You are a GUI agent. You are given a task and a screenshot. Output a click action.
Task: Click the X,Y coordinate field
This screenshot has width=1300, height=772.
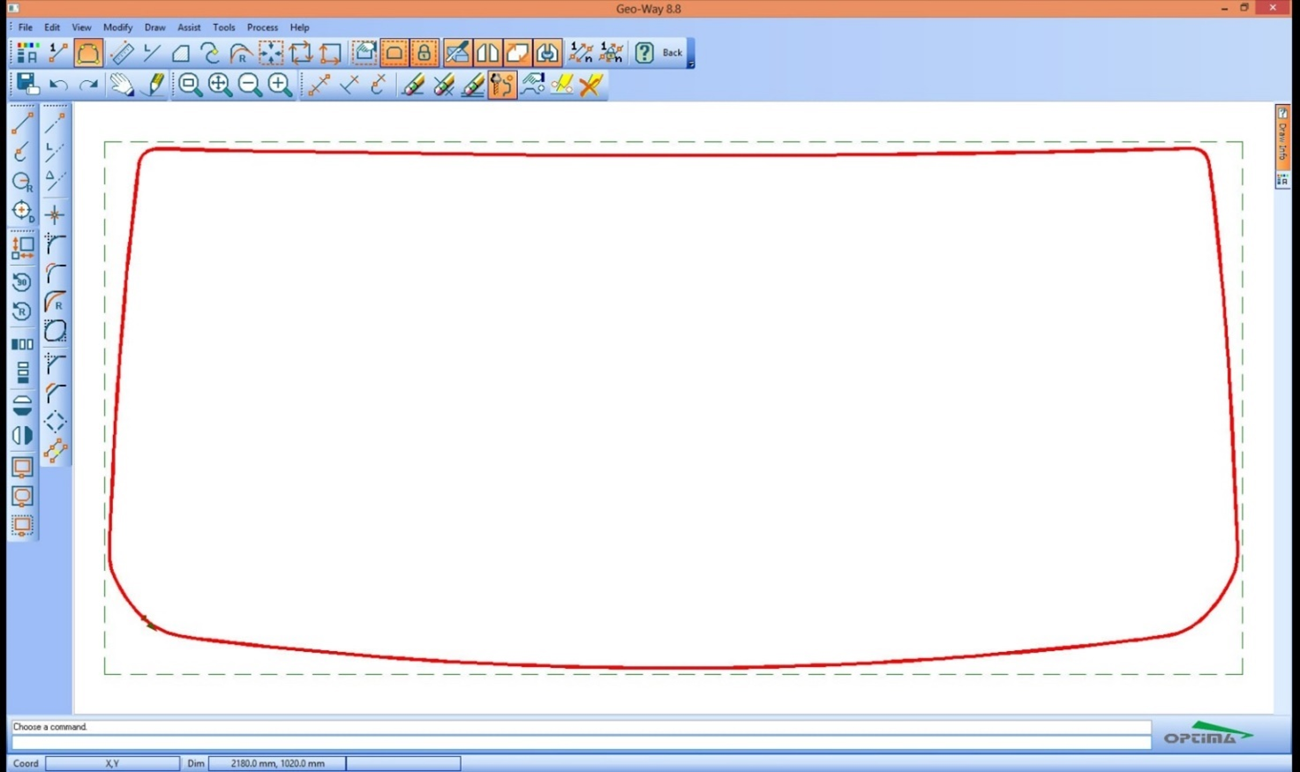coord(112,763)
